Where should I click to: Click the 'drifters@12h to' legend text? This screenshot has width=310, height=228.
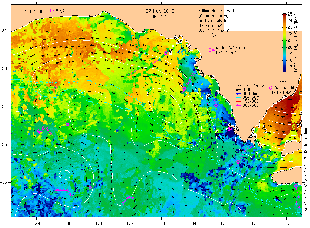click(230, 48)
